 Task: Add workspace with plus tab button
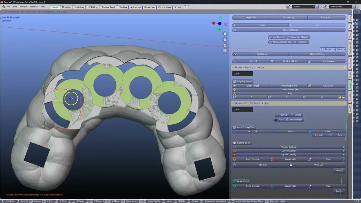point(187,7)
